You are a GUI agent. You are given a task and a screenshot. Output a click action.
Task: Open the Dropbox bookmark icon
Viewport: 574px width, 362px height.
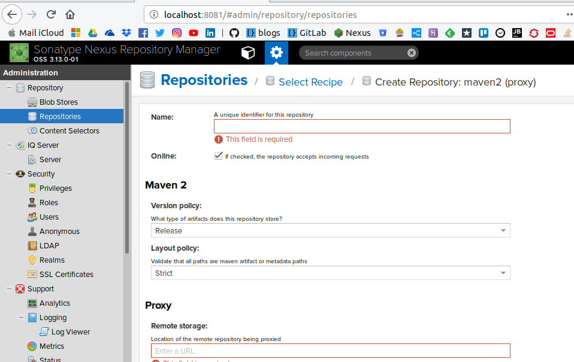tap(126, 33)
